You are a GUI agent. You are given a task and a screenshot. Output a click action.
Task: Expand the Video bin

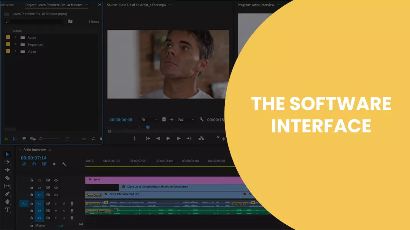[16, 52]
